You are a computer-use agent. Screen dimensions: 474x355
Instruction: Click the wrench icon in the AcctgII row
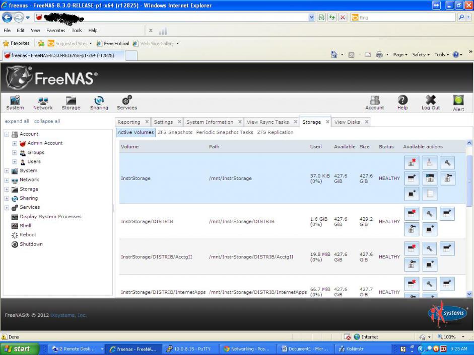(430, 249)
